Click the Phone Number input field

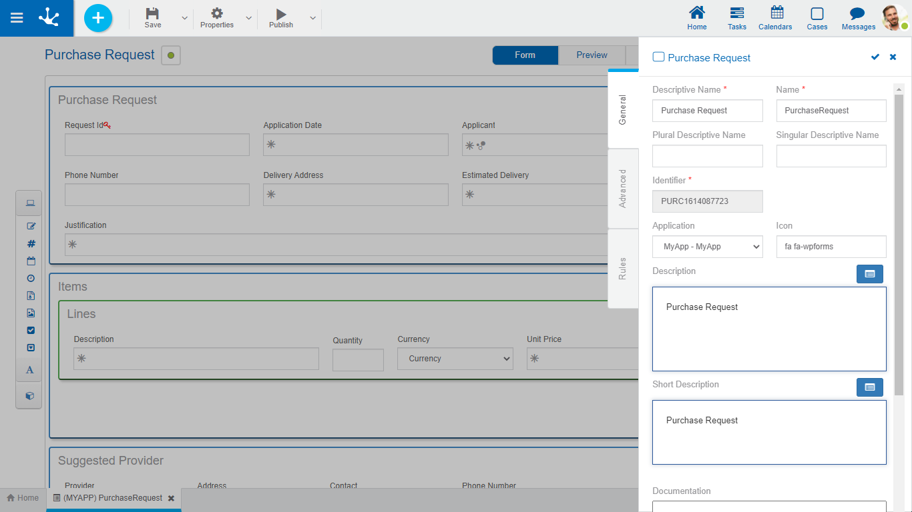[157, 195]
